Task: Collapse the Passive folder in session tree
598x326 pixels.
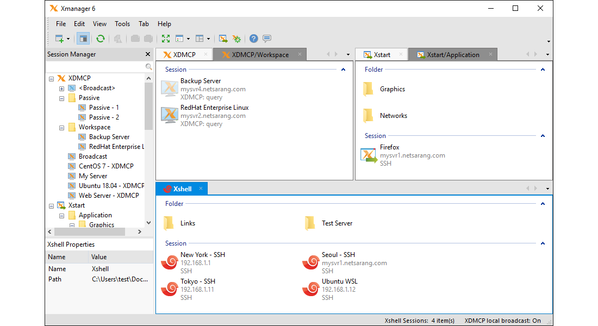Action: coord(62,98)
